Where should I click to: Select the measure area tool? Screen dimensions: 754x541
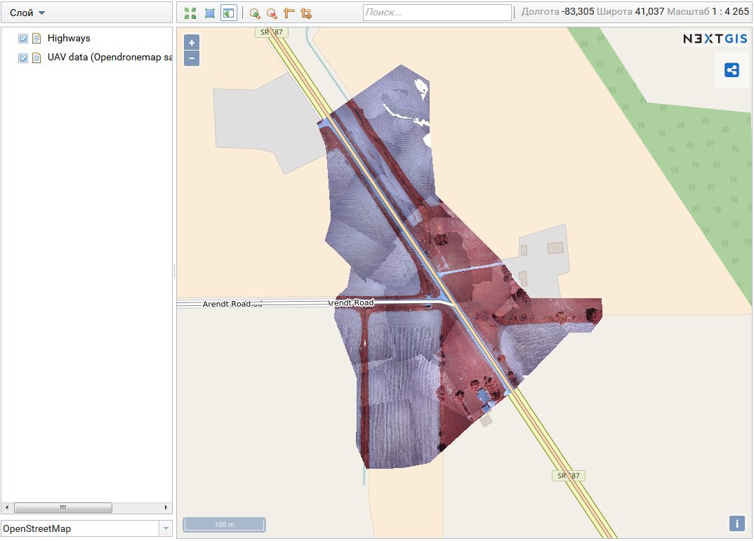[305, 13]
